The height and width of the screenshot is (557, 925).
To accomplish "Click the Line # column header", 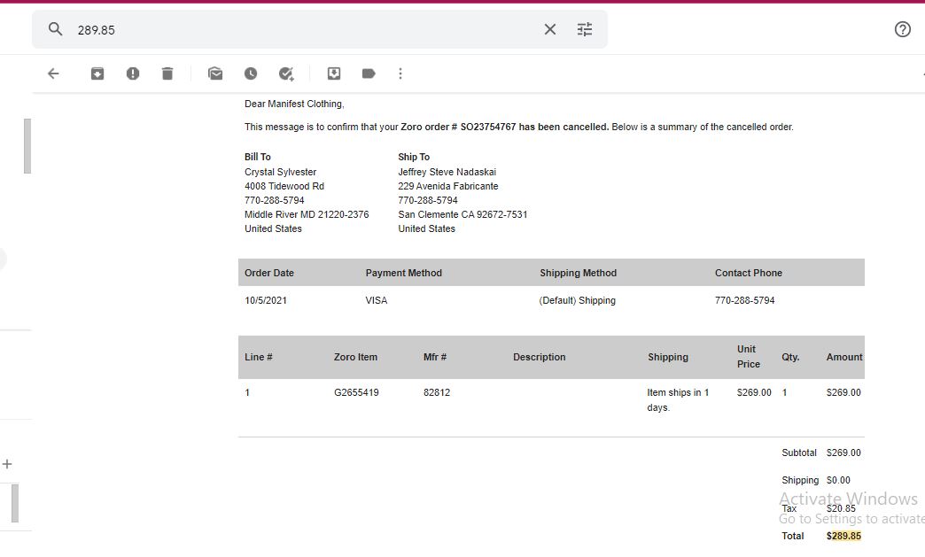I will [259, 357].
